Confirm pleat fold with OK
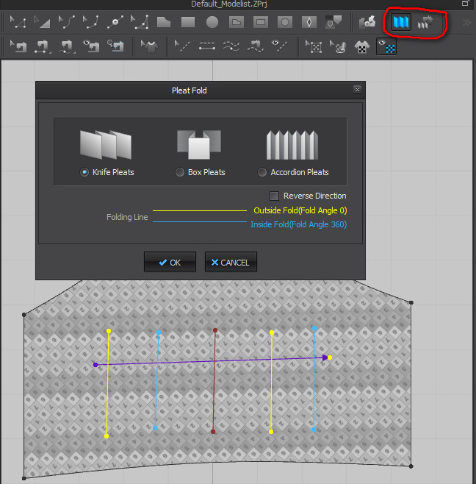The image size is (476, 484). [x=170, y=262]
